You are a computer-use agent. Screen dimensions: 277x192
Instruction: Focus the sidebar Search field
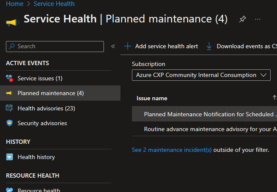55,47
